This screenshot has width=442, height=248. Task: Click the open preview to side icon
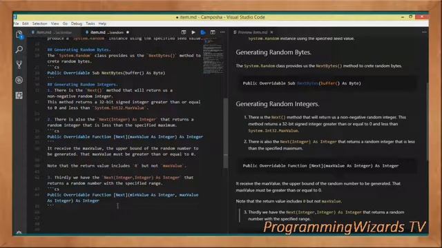[184, 32]
